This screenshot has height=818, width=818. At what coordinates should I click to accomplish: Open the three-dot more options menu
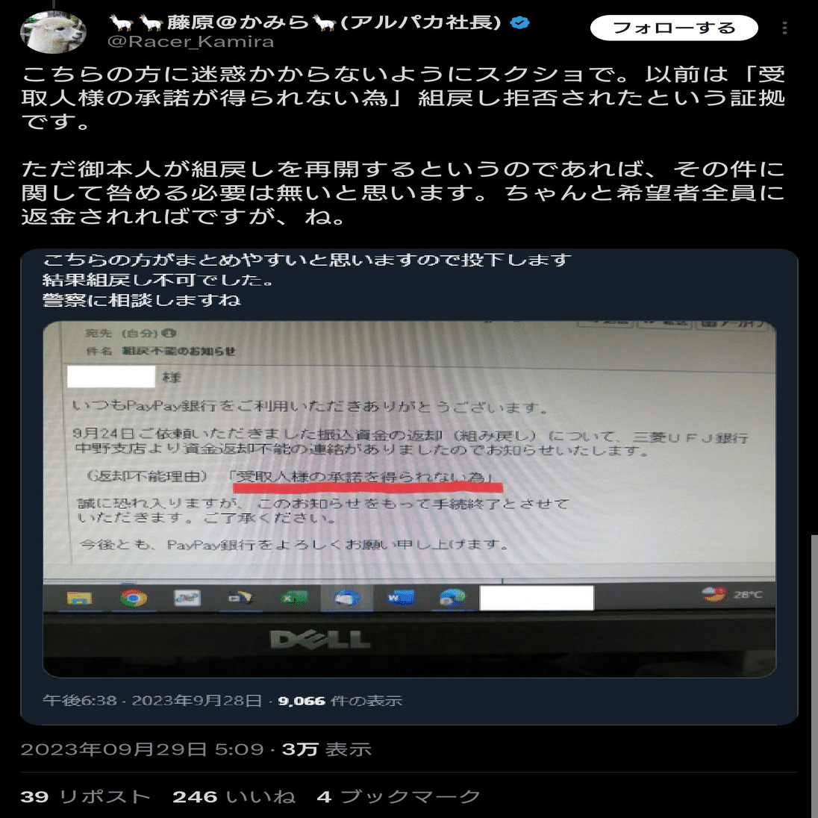point(784,28)
